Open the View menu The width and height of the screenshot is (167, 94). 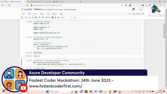35,14
